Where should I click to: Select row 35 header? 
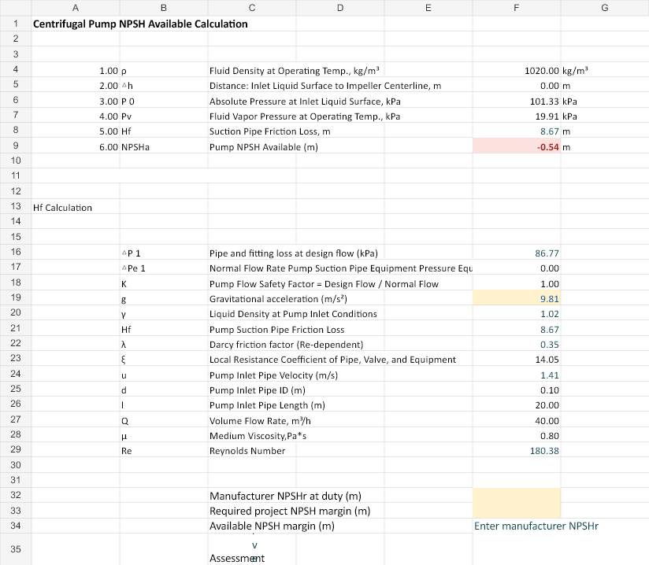point(15,549)
